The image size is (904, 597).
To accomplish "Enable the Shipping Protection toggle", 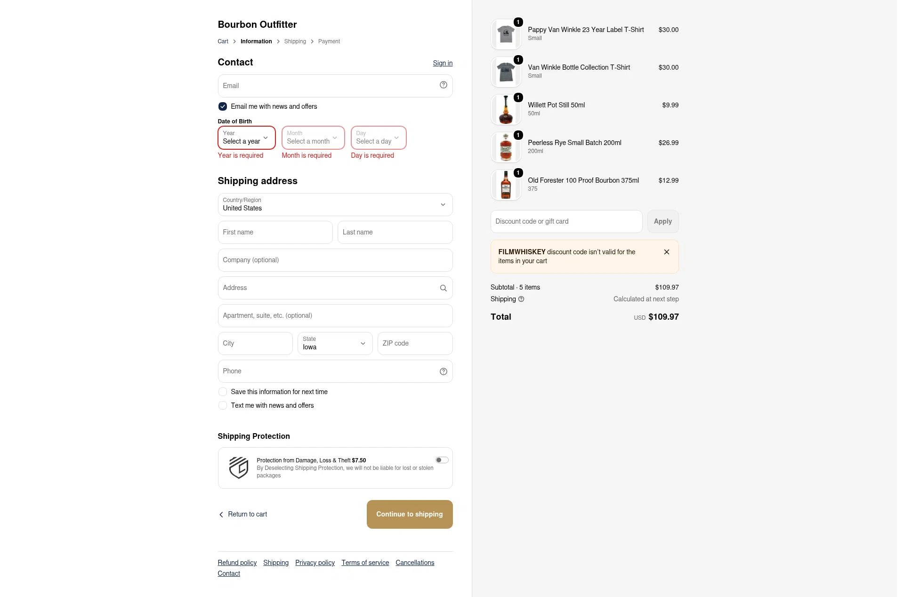I will [442, 460].
